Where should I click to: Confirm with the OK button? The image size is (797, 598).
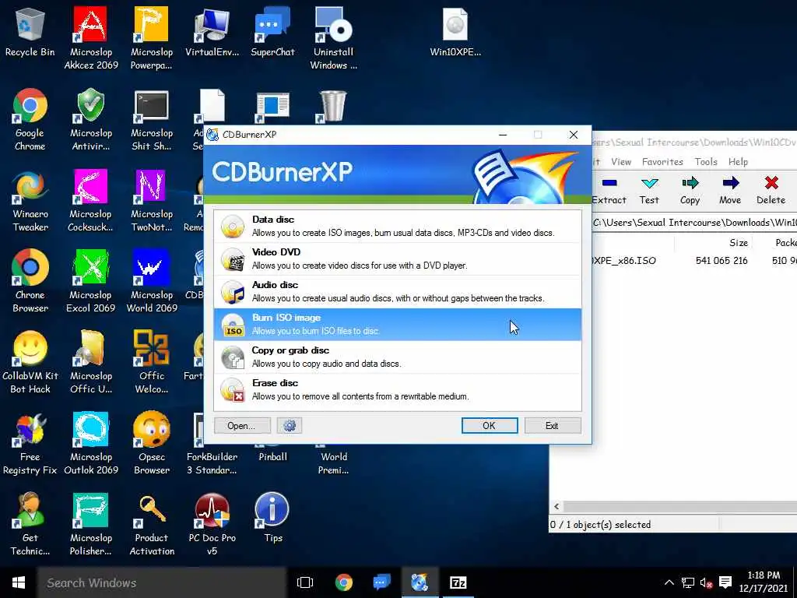pyautogui.click(x=490, y=426)
